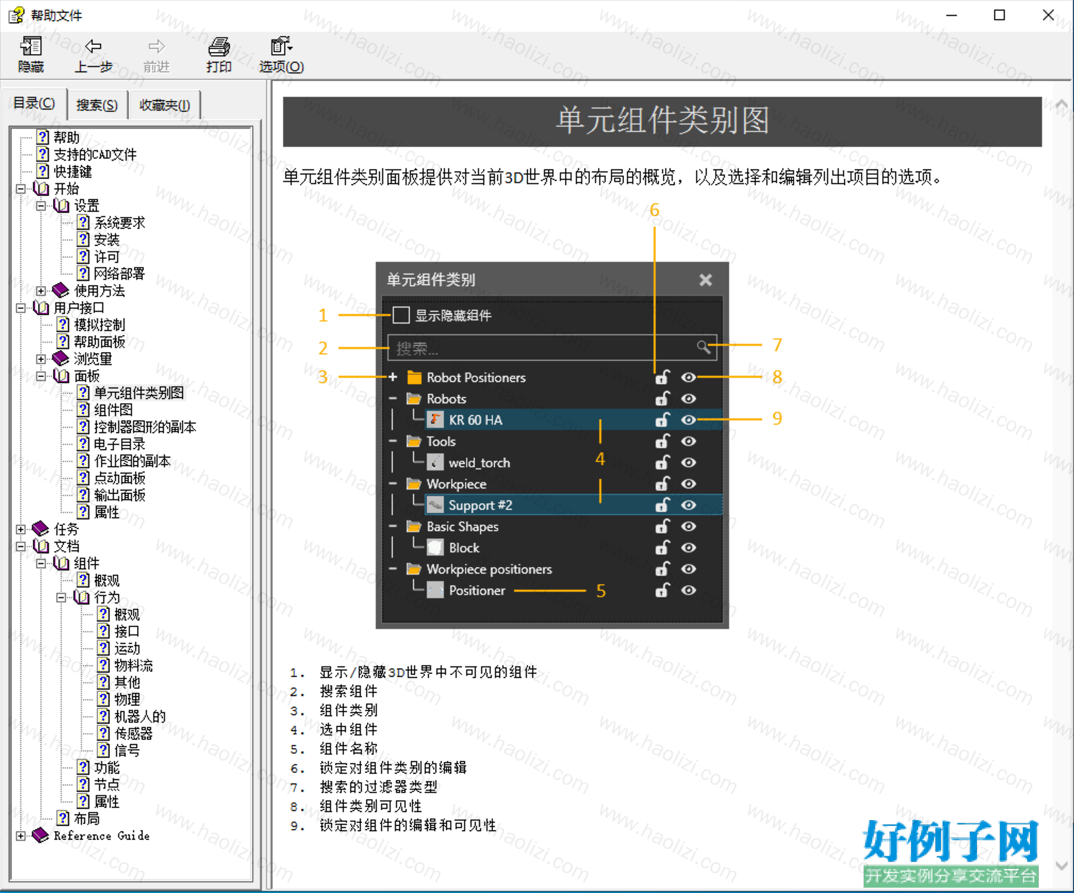
Task: Click the open book icon beside 用户接口
Action: 41,307
